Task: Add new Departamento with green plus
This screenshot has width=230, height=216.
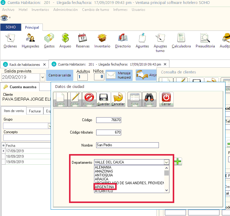Action: (x=178, y=162)
